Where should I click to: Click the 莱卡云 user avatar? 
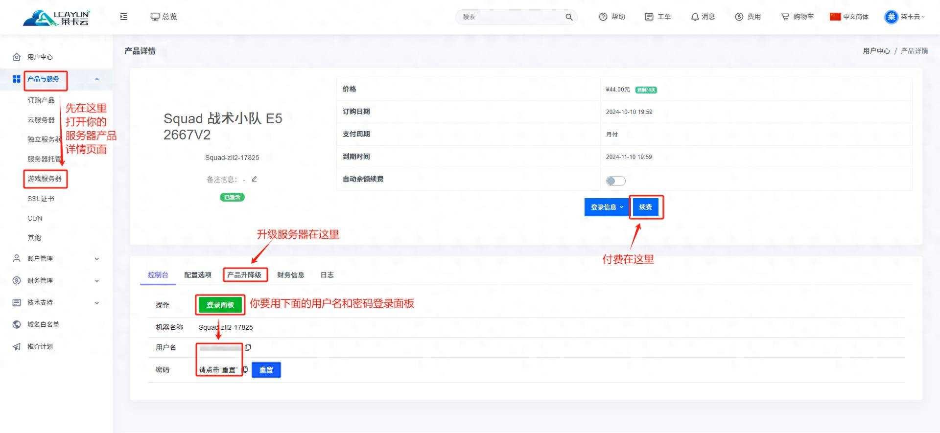[x=892, y=17]
